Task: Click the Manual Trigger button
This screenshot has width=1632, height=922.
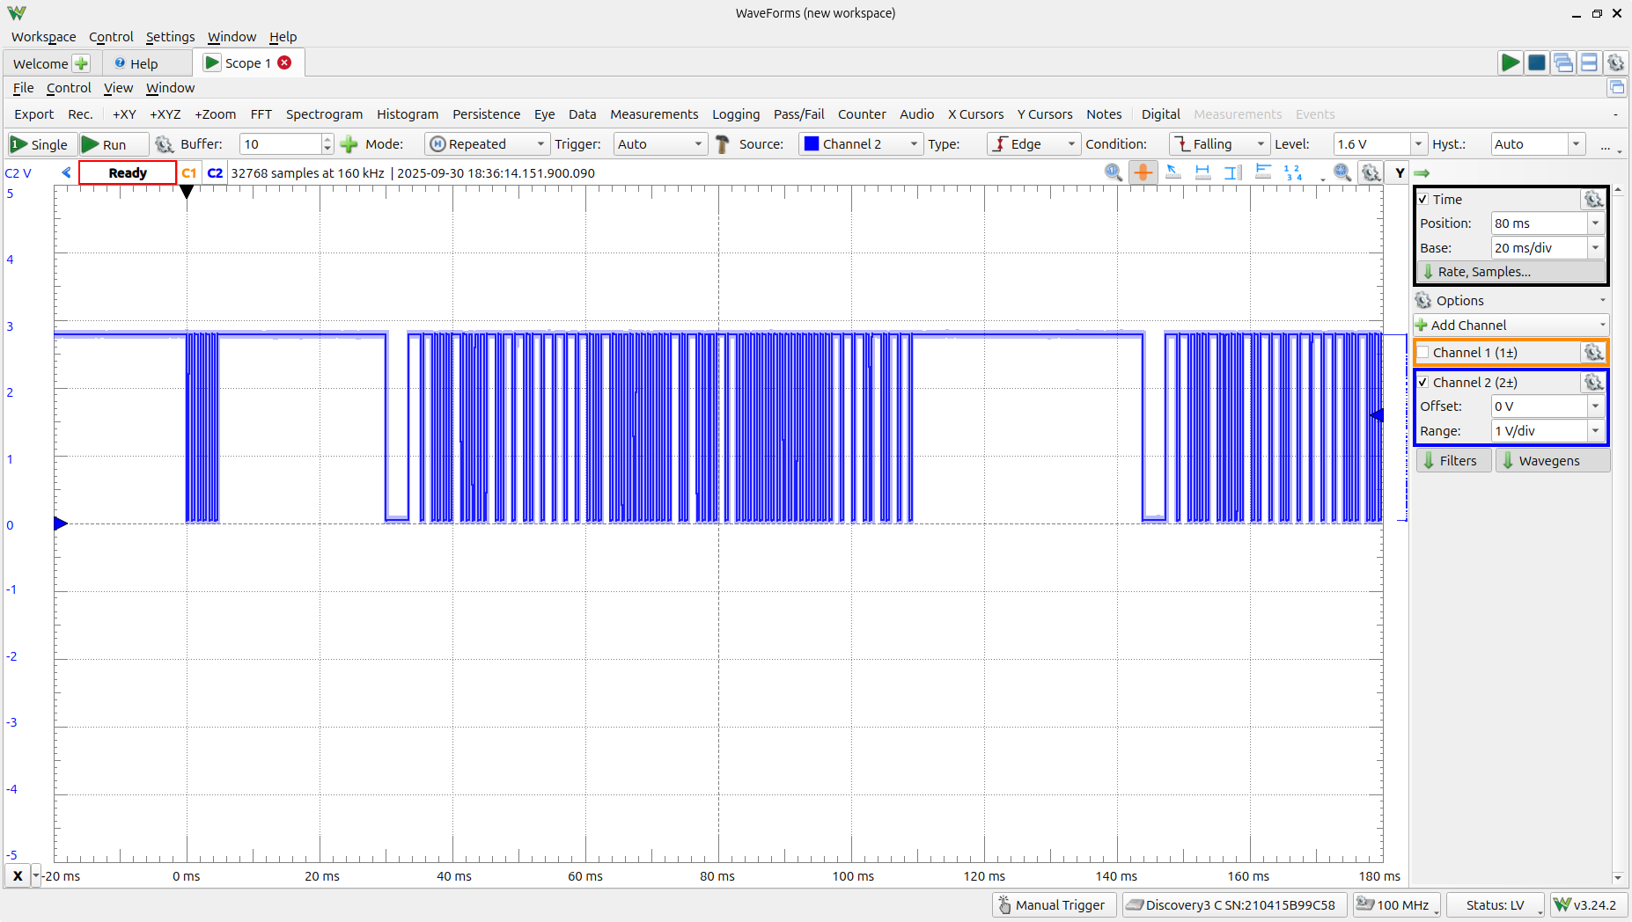Action: click(x=1053, y=905)
